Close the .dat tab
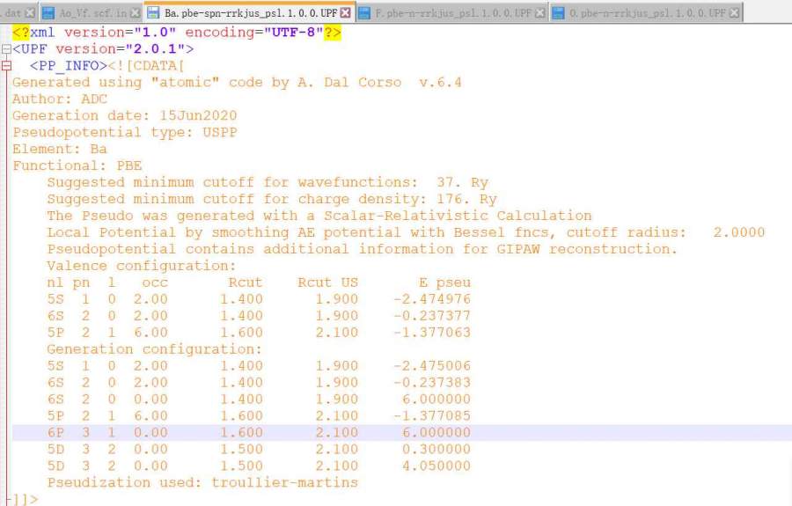The image size is (792, 506). [x=30, y=12]
